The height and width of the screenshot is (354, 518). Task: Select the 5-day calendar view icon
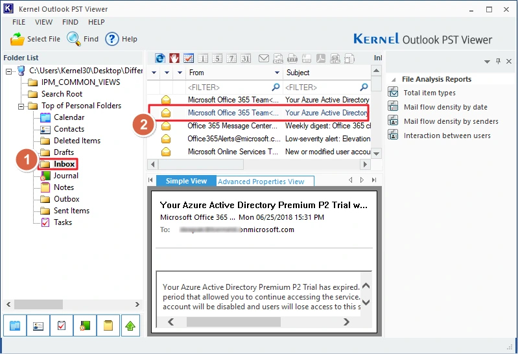[217, 58]
